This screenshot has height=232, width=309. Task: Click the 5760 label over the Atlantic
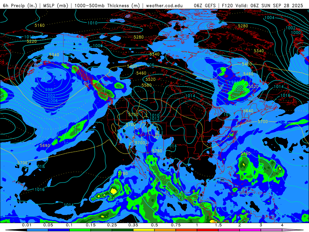pyautogui.click(x=246, y=154)
